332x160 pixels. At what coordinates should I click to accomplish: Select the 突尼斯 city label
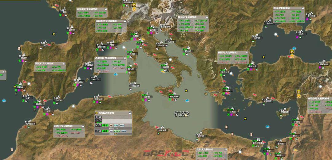pos(147,97)
